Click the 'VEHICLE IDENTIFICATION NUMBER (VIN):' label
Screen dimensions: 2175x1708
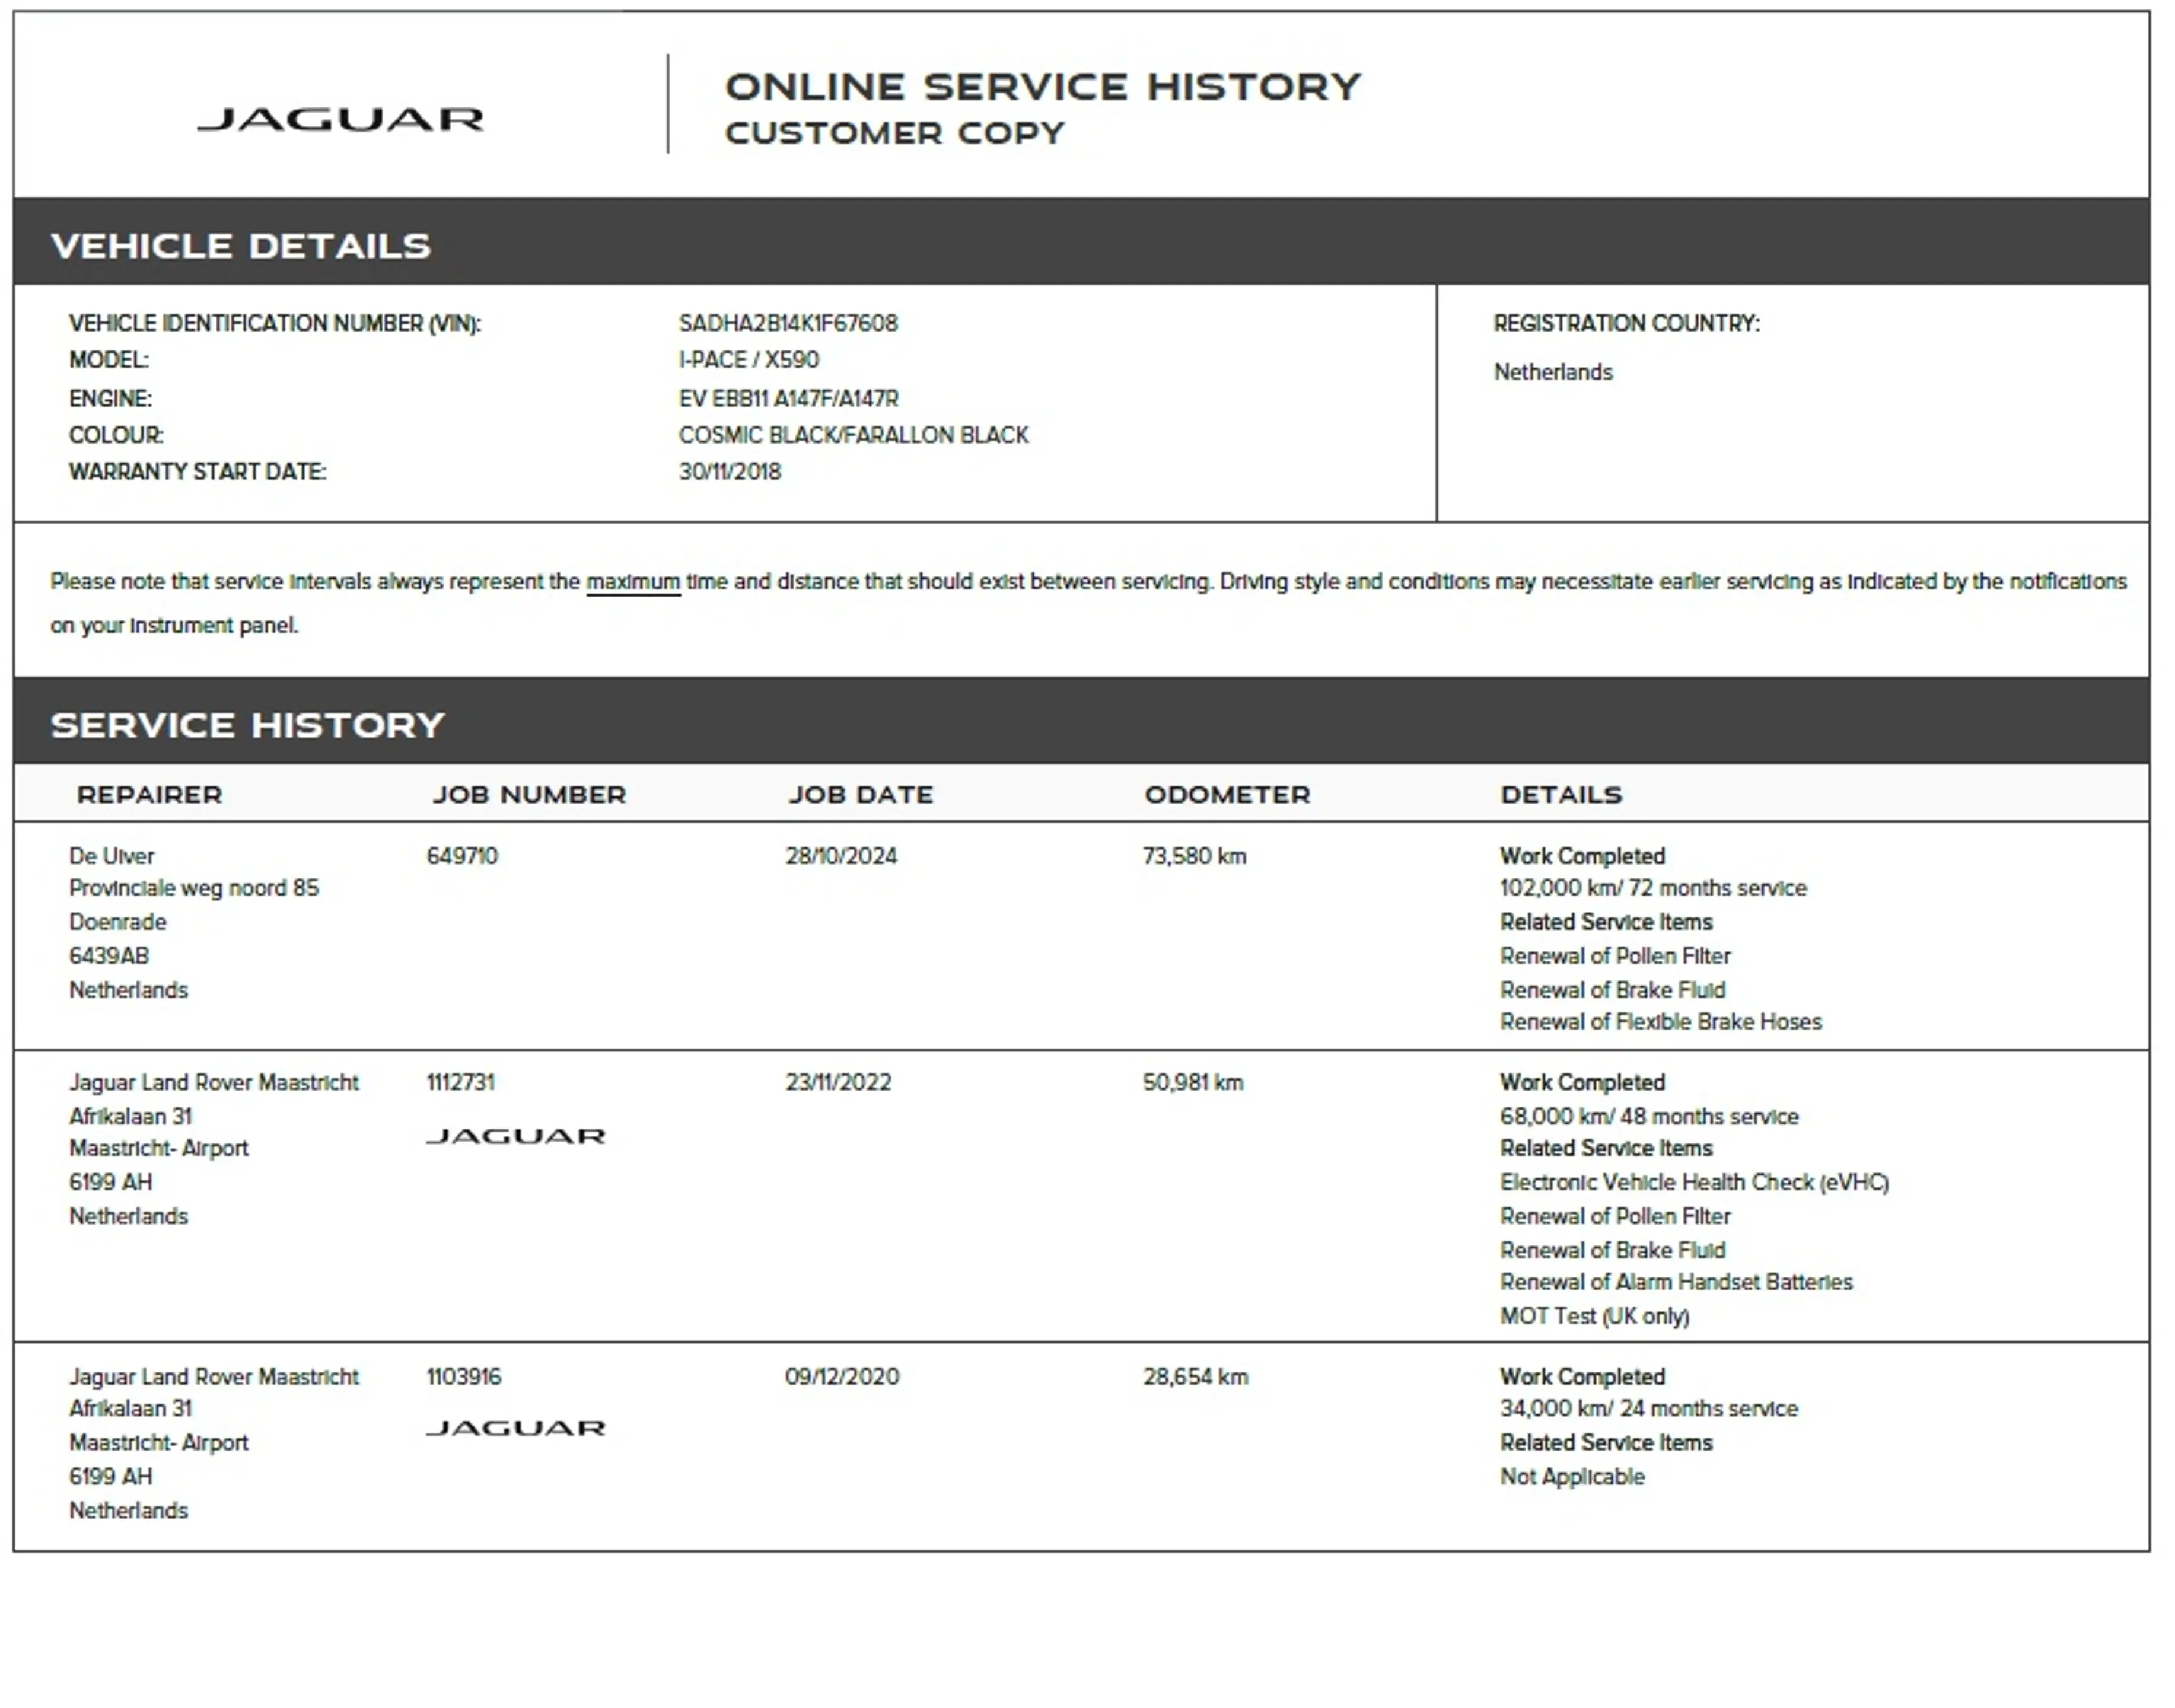[x=275, y=324]
